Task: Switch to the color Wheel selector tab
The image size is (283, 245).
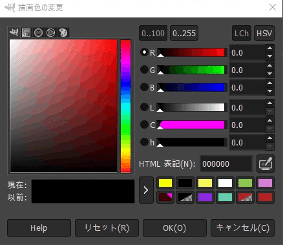Action: point(51,33)
